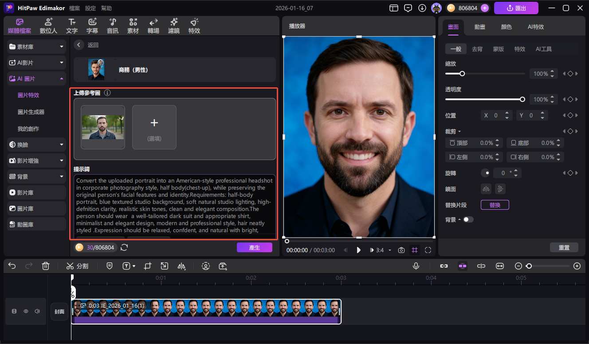Open the 濾鏡 filters panel
The image size is (589, 344).
pyautogui.click(x=174, y=26)
